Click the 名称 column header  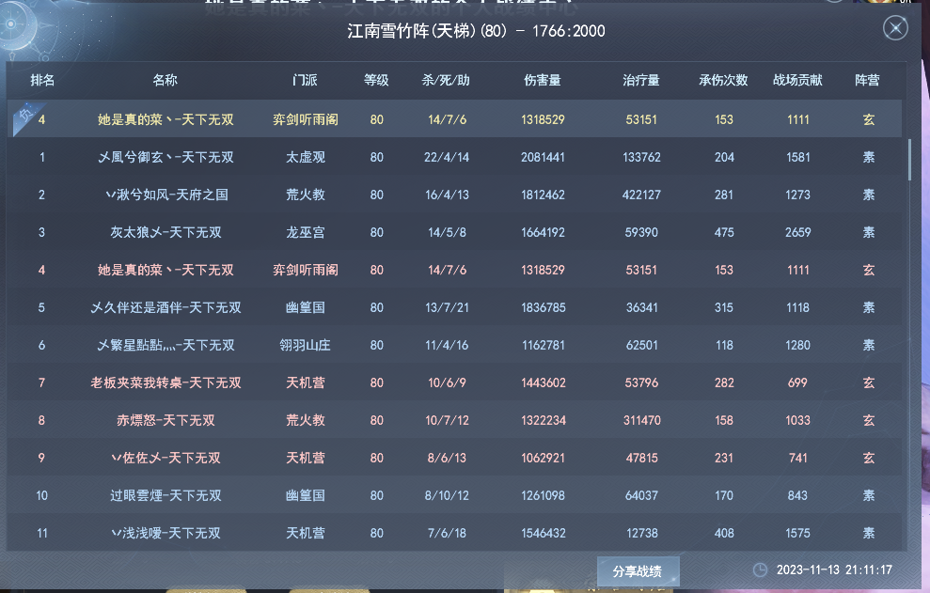[x=165, y=80]
